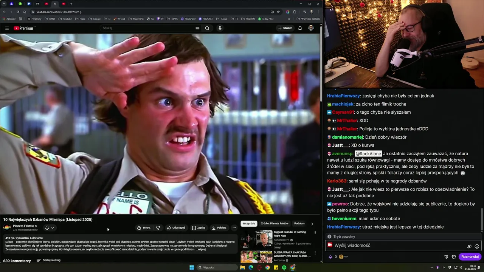Click the YouTube search magnifier button
This screenshot has width=484, height=272.
[207, 28]
